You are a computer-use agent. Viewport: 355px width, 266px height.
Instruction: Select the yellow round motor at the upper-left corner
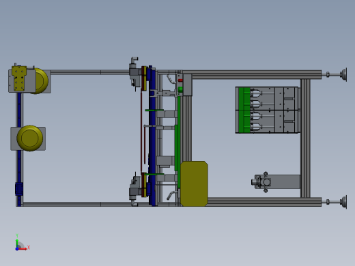click(41, 81)
